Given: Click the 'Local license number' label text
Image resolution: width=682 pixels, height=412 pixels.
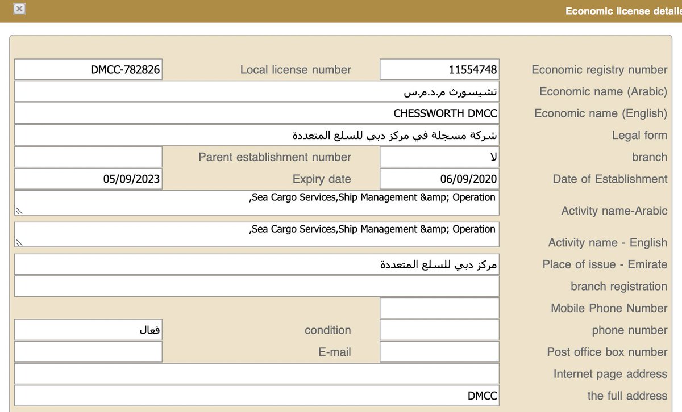Looking at the screenshot, I should (296, 70).
